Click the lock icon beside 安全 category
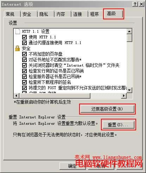The height and width of the screenshot is (173, 146). coord(17,48)
